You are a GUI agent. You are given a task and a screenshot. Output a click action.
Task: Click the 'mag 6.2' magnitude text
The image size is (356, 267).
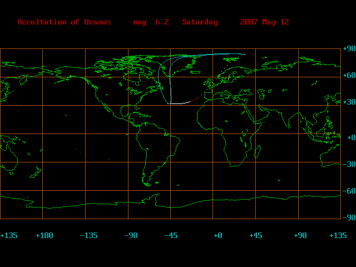click(x=151, y=22)
